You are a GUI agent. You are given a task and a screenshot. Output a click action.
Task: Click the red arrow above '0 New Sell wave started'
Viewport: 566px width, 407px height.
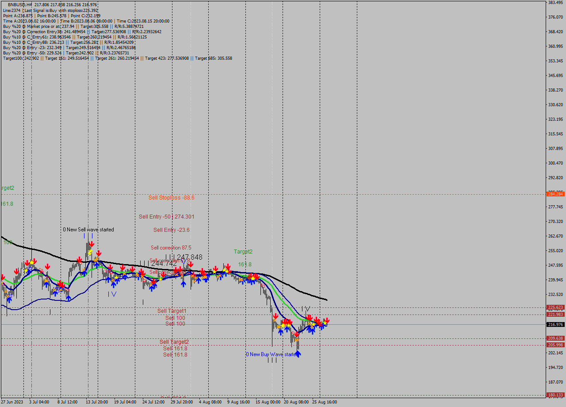92,243
